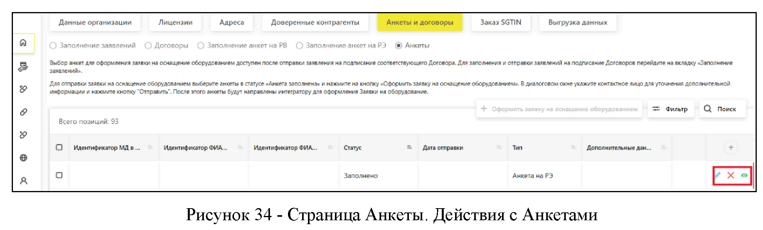Toggle the select-all checkbox in the table header
Image resolution: width=763 pixels, height=230 pixels.
[x=59, y=147]
